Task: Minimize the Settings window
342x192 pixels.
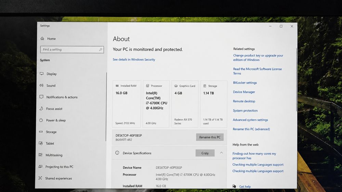Action: (270, 26)
